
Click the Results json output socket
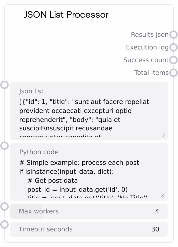[173, 35]
